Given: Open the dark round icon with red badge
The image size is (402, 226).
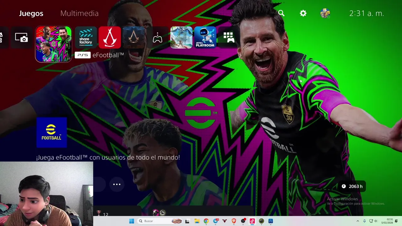Looking at the screenshot, I should click(243, 221).
